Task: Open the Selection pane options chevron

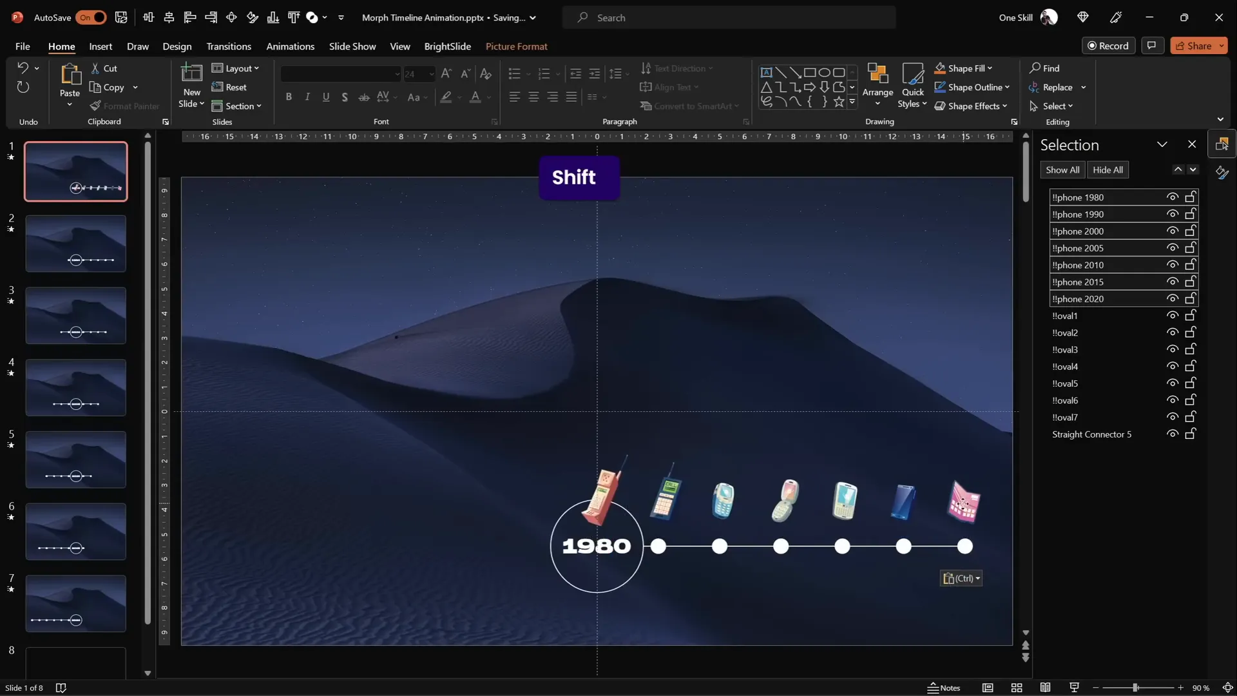Action: (x=1162, y=144)
